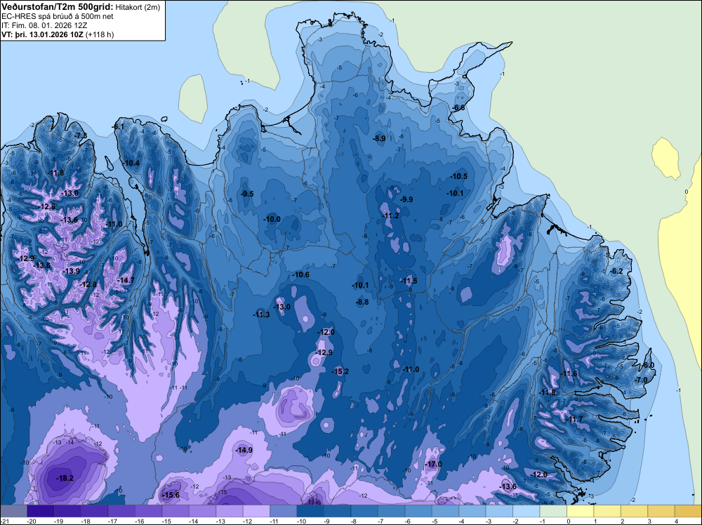Viewport: 702px width, 525px height.
Task: Click the -8.9 temperature label
Action: (379, 139)
